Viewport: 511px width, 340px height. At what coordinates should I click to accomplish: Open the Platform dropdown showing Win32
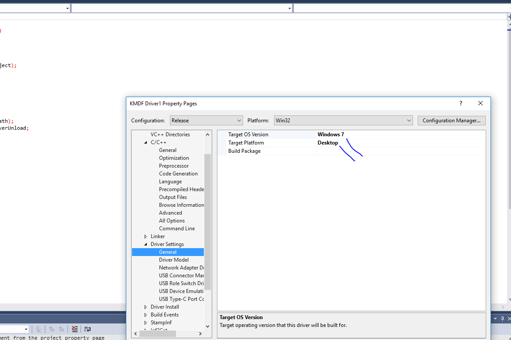click(343, 121)
